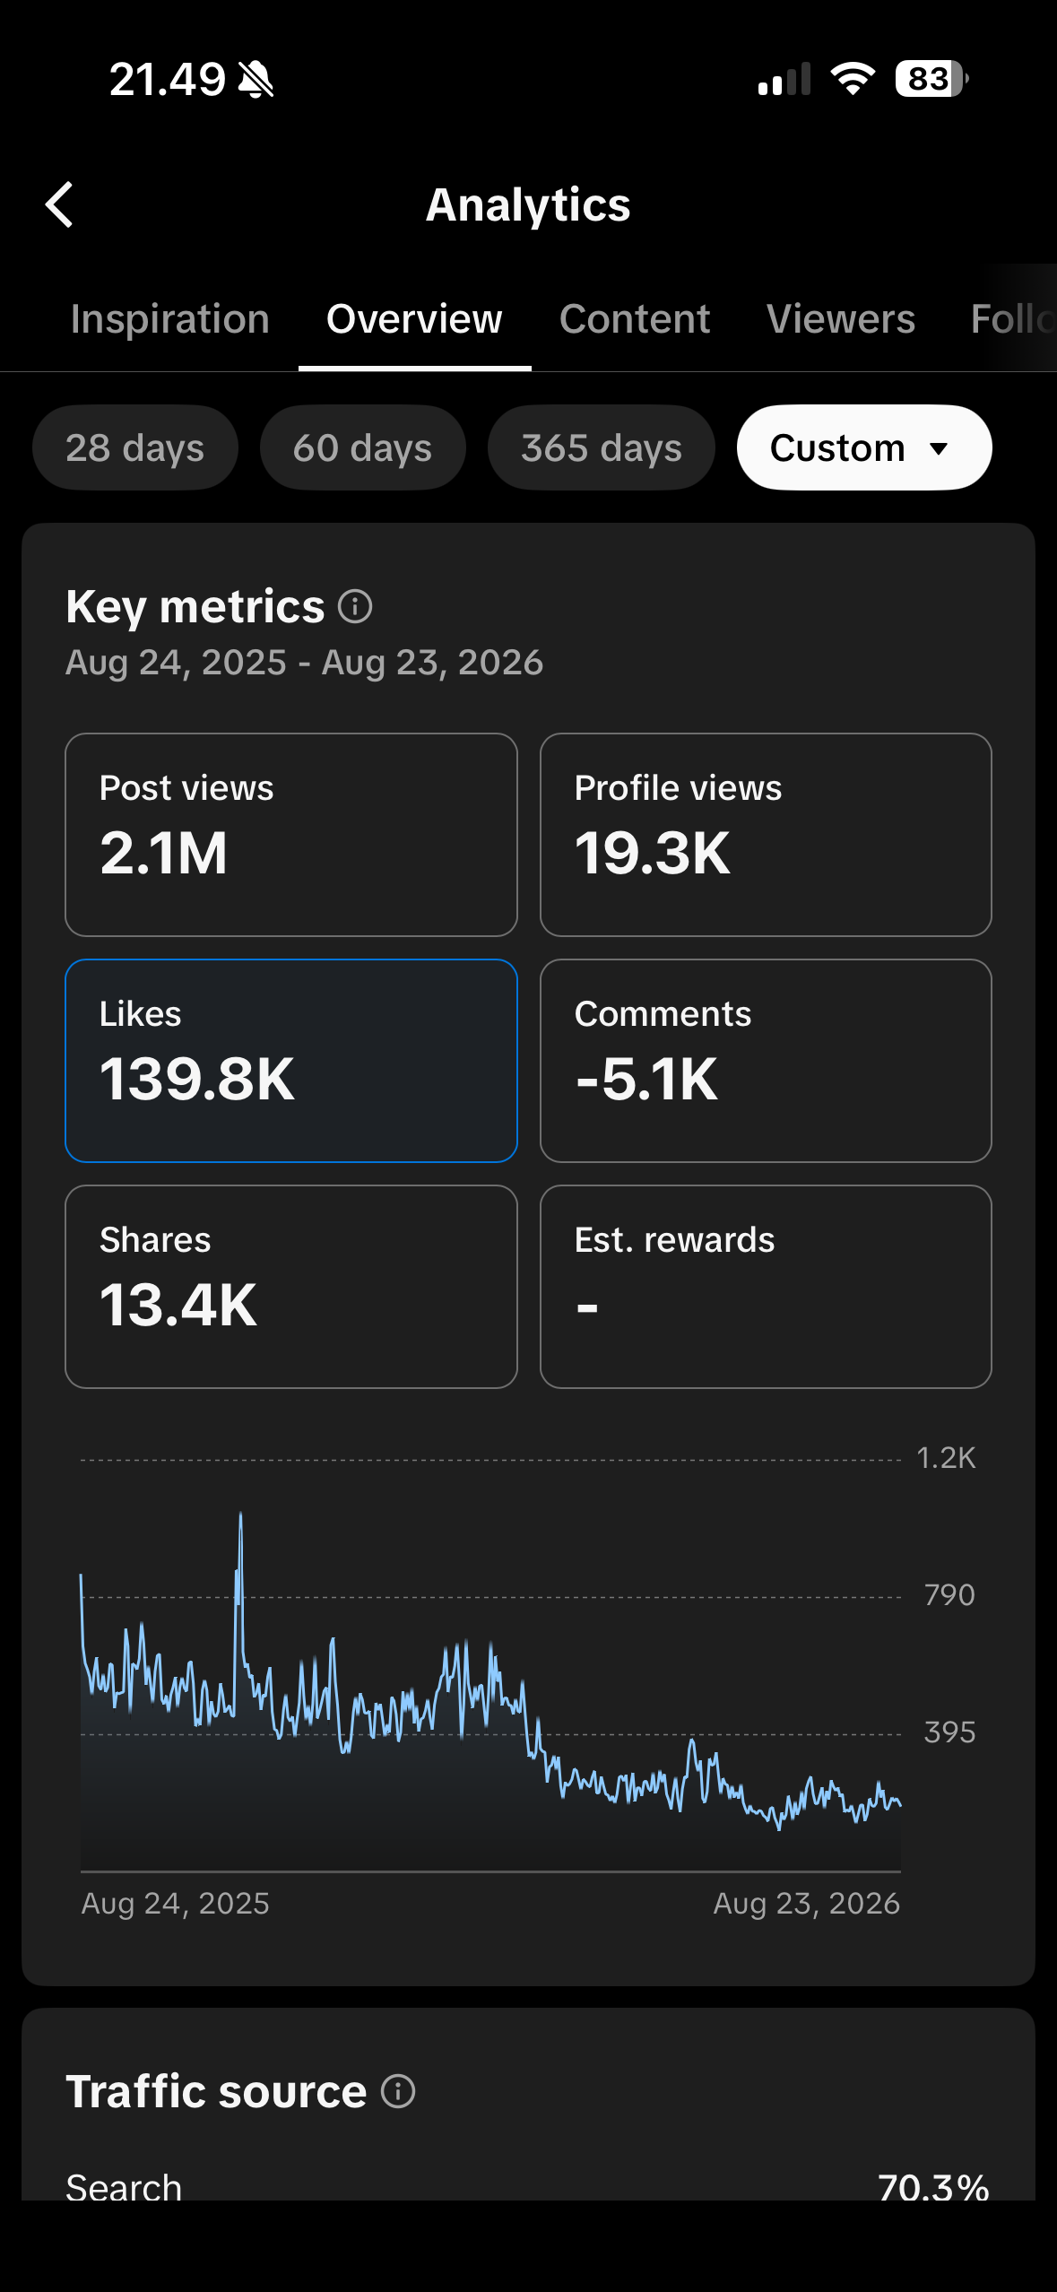
Task: Tap the silent mode bell icon
Action: (x=256, y=80)
